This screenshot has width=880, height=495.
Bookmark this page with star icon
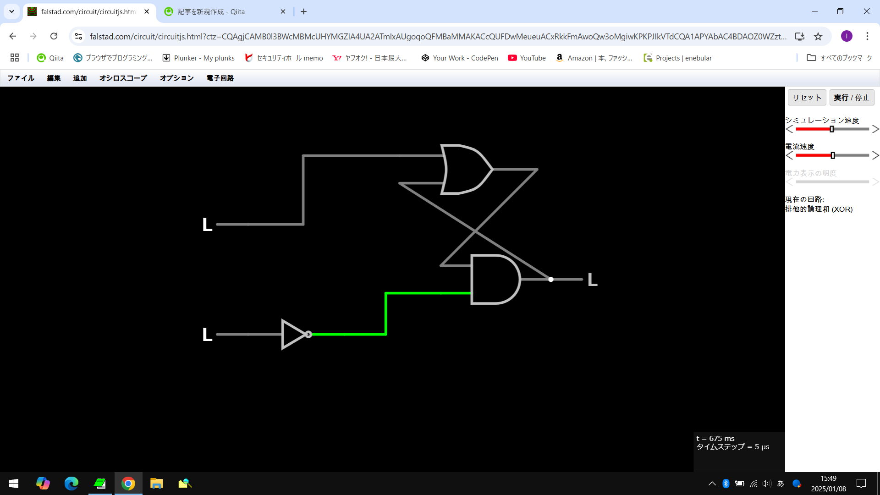[x=818, y=36]
